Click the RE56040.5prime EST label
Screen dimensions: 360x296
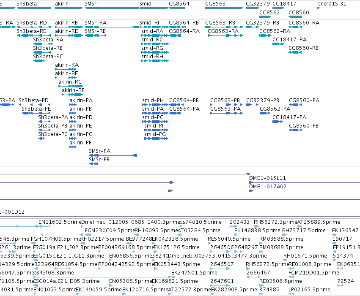point(229,239)
